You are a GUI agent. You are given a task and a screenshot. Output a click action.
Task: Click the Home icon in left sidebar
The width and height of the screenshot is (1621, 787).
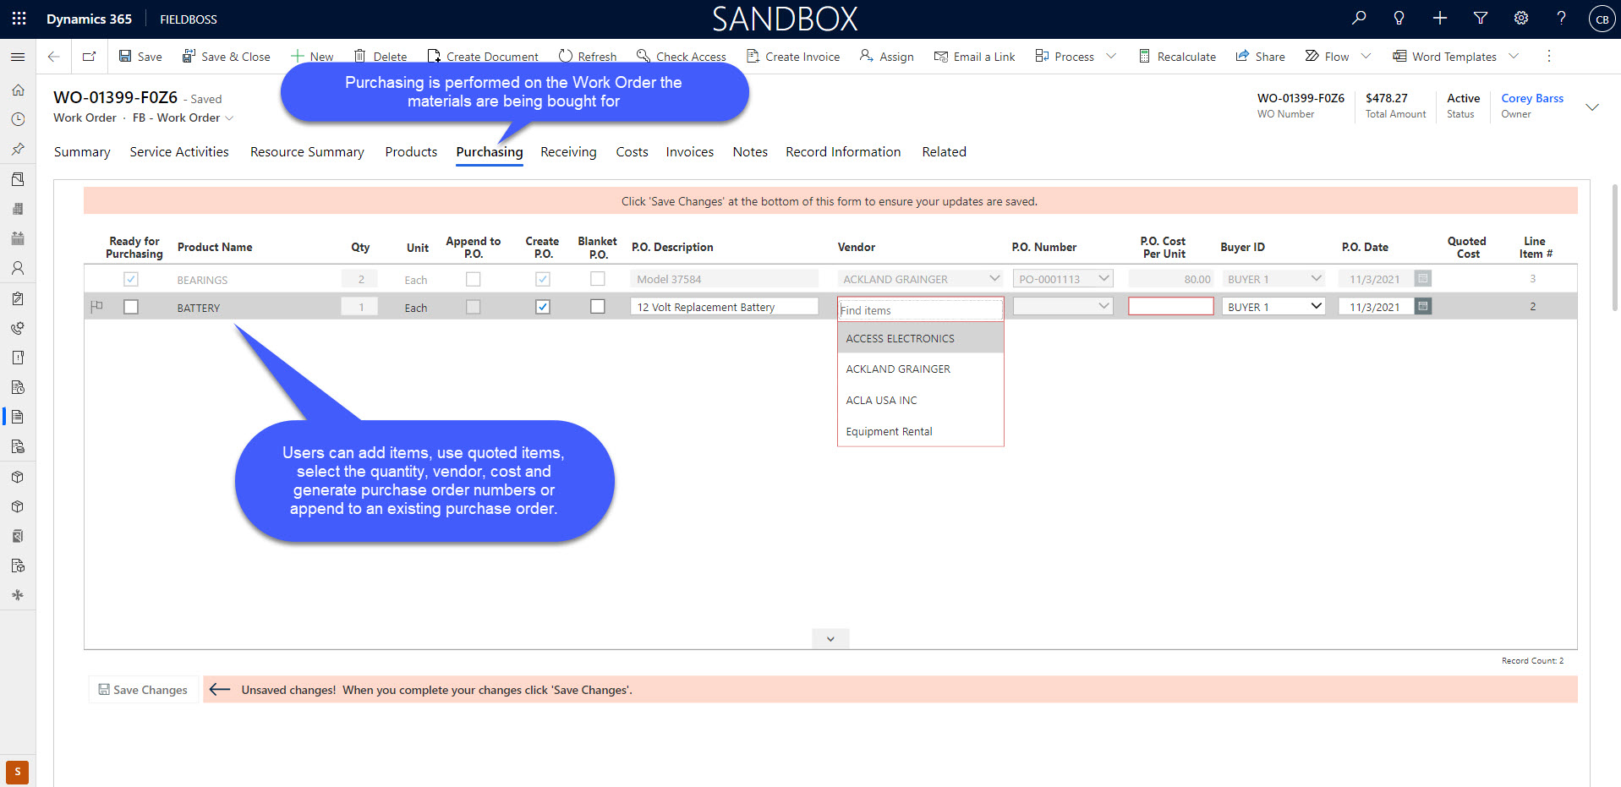pos(18,90)
